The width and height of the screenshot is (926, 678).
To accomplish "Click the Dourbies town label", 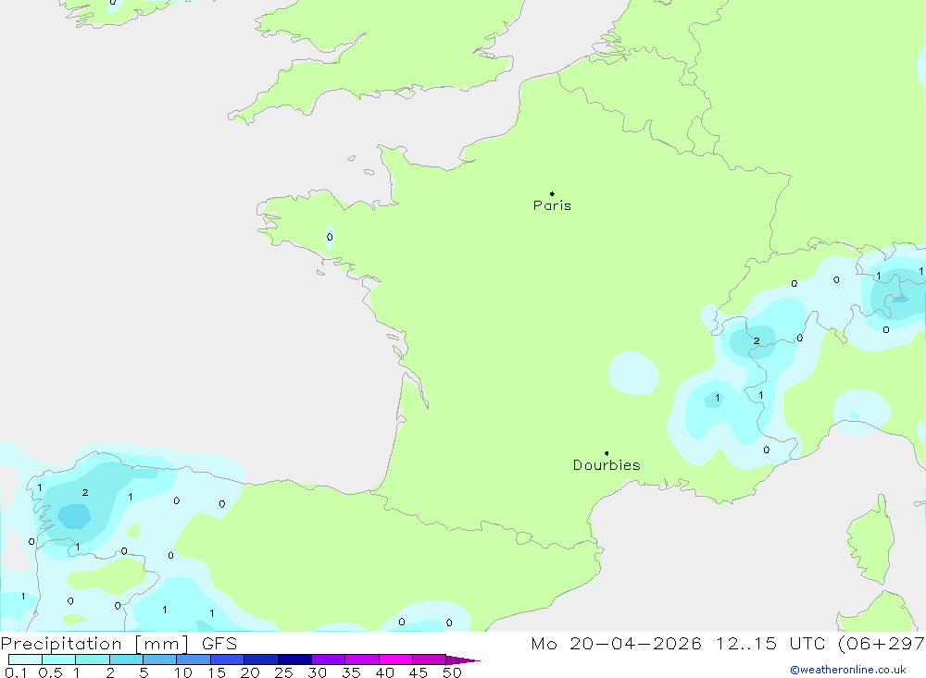I will coord(607,465).
